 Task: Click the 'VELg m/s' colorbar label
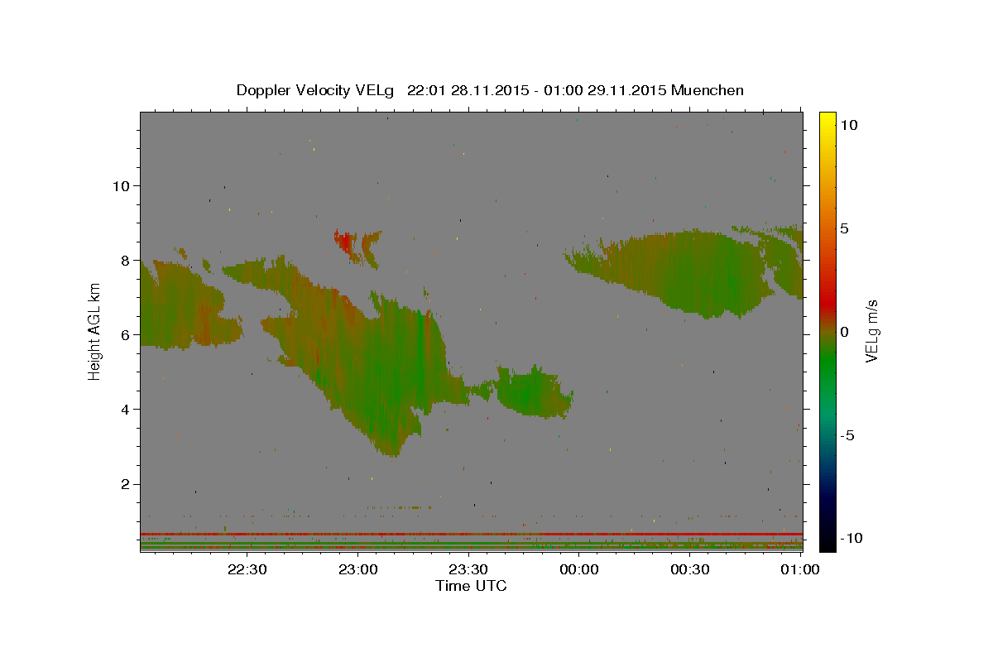871,331
